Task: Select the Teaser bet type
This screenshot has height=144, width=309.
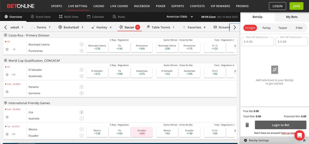Action: 283,28
